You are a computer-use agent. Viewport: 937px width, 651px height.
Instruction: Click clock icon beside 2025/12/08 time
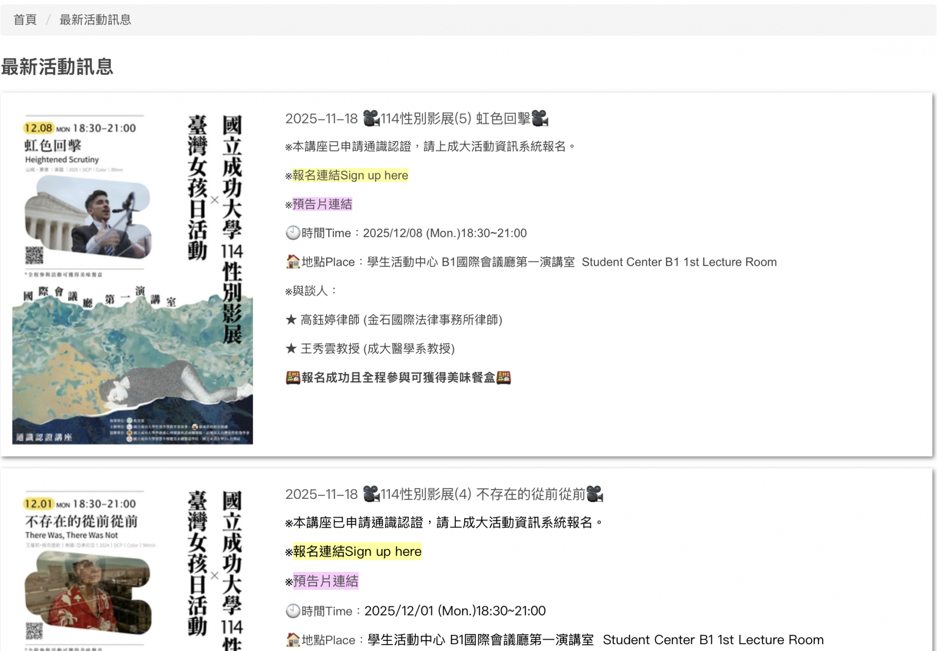[x=292, y=233]
